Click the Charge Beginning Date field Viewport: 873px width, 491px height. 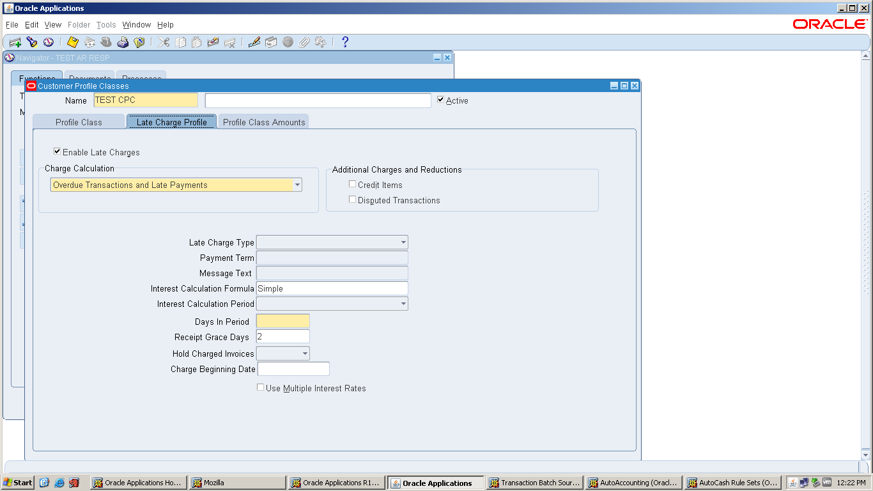[293, 369]
